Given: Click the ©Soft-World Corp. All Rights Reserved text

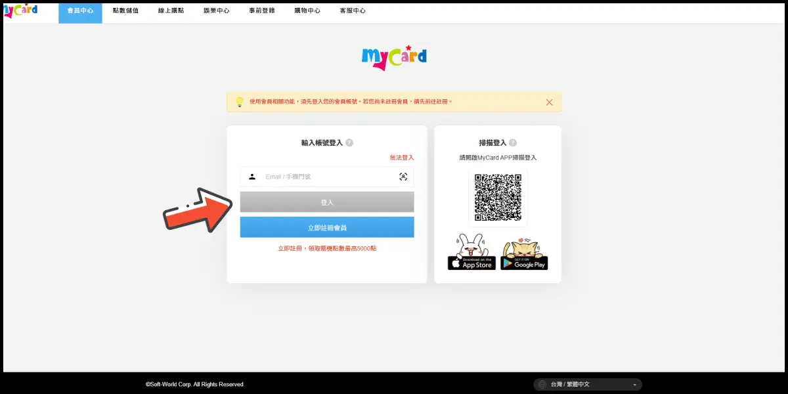Looking at the screenshot, I should click(x=195, y=384).
